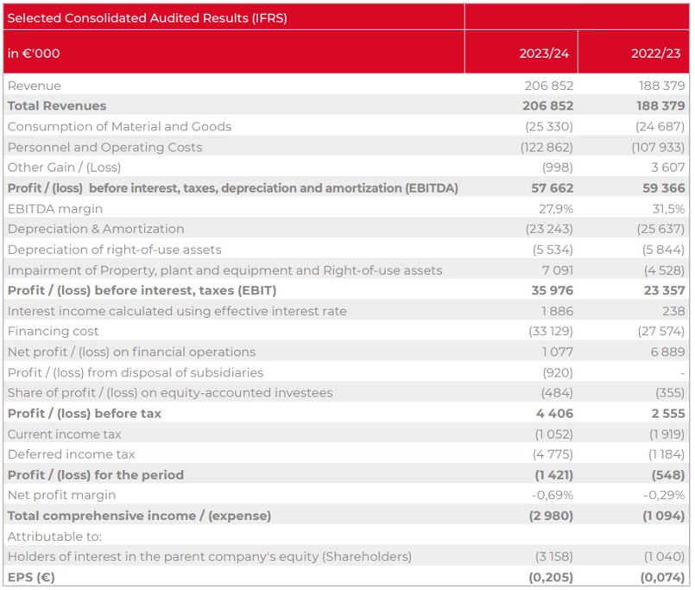
Task: Click 'Total comprehensive income / (expense)' label
Action: 139,516
